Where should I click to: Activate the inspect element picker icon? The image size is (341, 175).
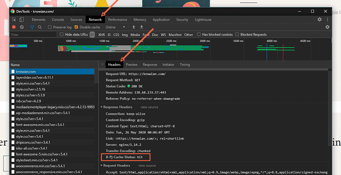pyautogui.click(x=14, y=20)
